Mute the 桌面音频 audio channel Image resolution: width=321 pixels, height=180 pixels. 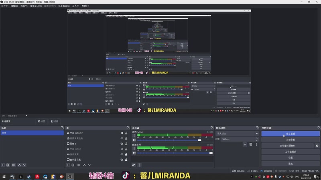coord(134,153)
